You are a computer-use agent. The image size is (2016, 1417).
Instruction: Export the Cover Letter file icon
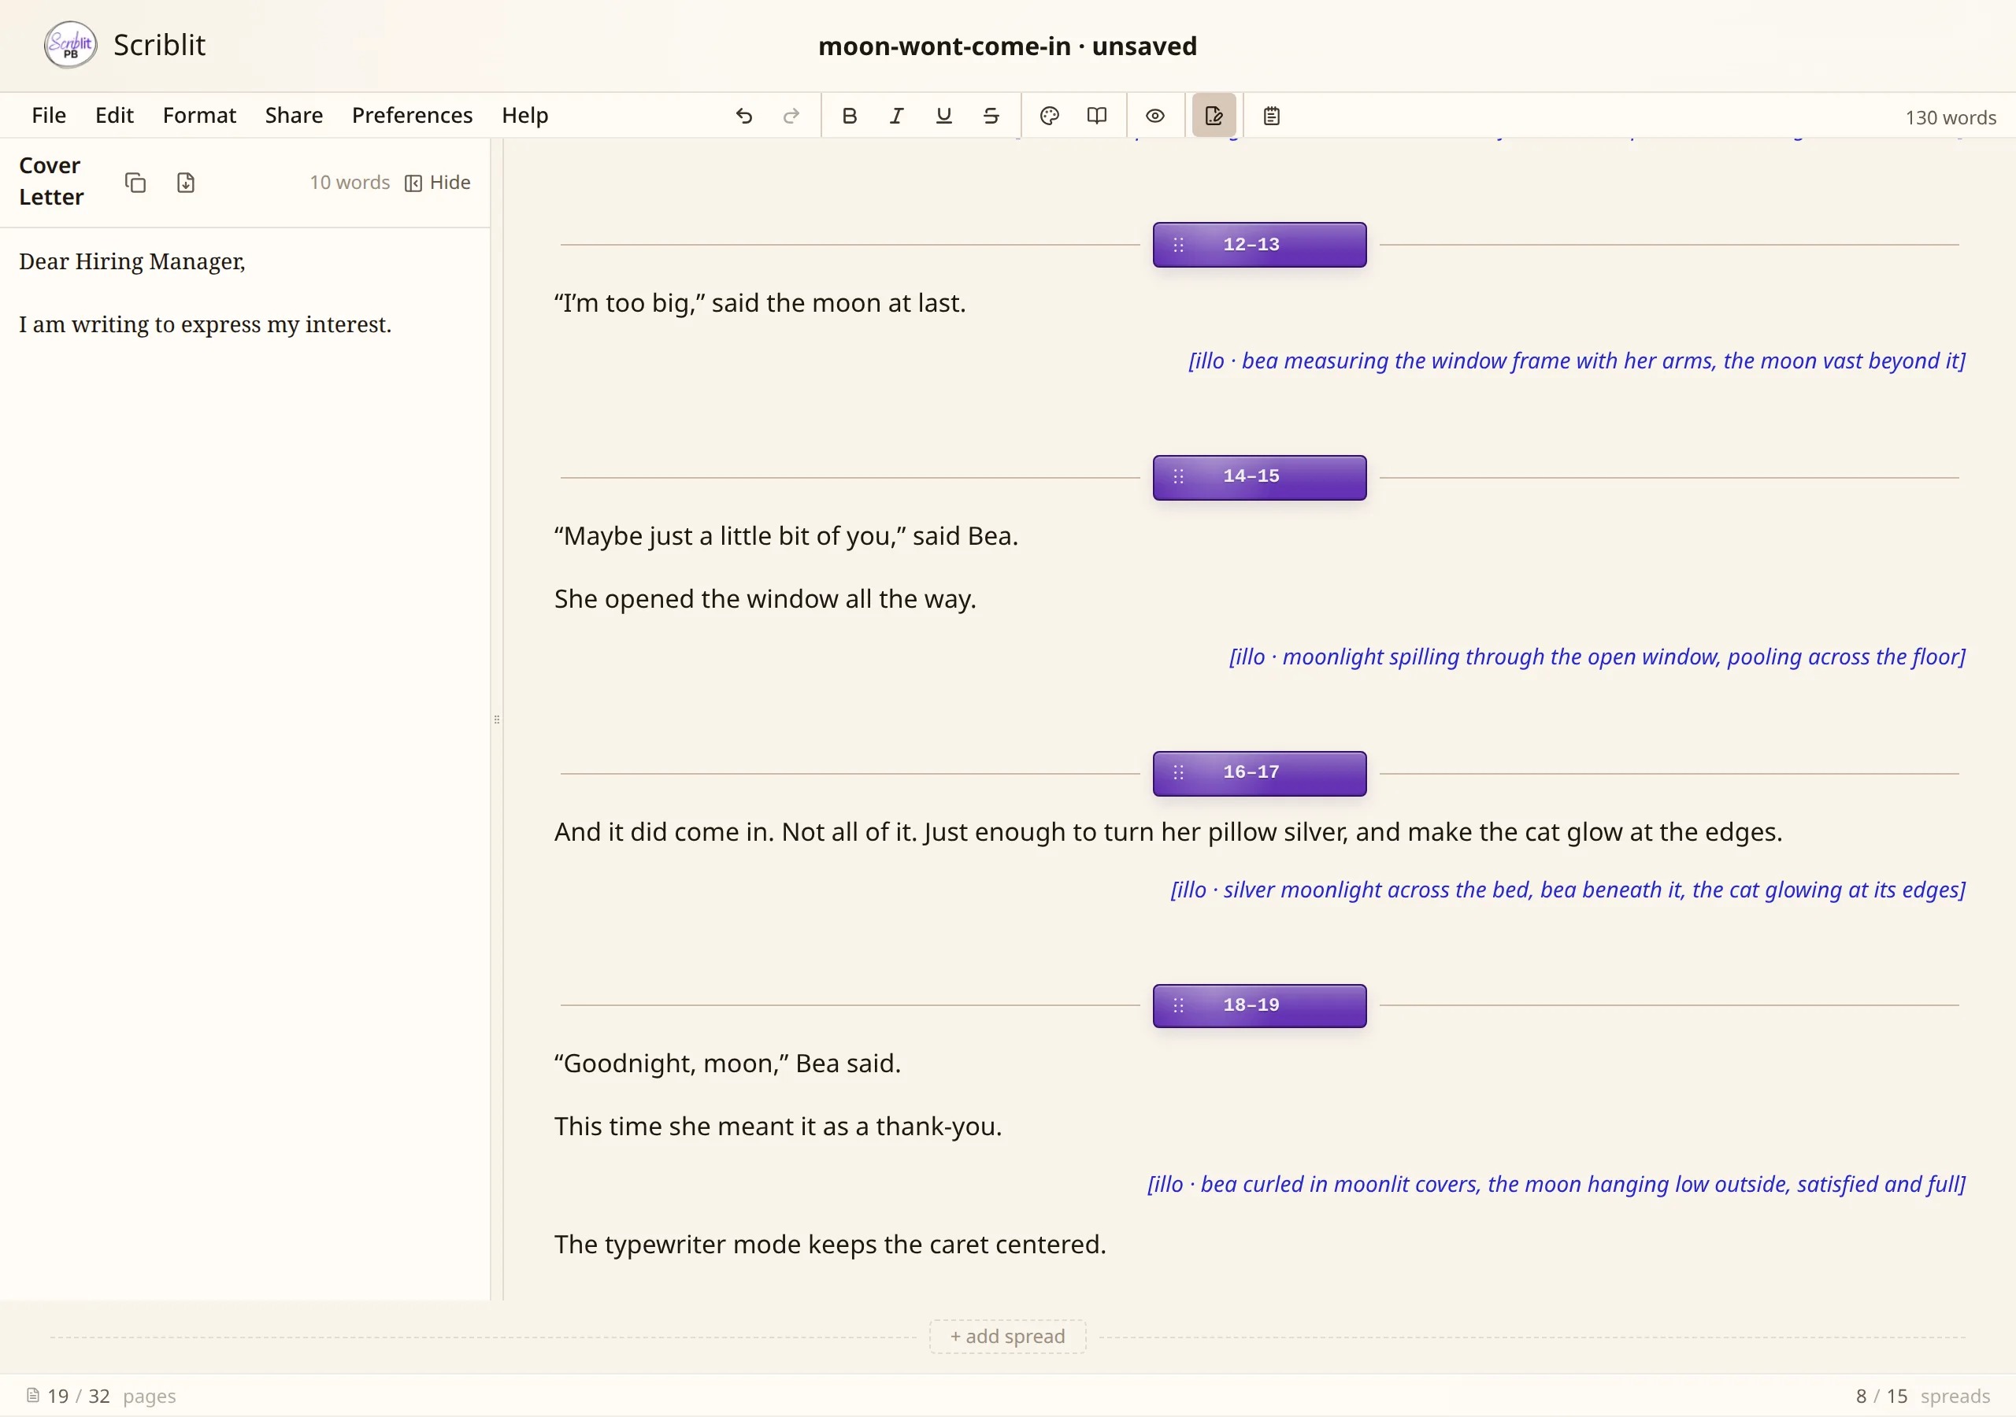[x=185, y=183]
